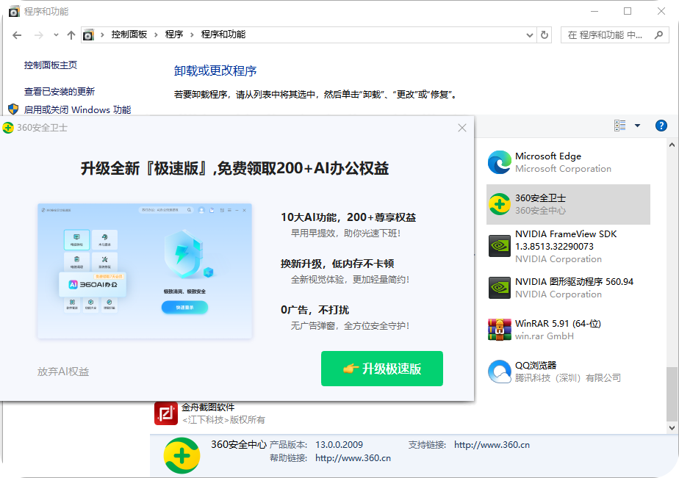Click 支持链接 http://www.360.cn in details pane
The width and height of the screenshot is (679, 478).
492,445
